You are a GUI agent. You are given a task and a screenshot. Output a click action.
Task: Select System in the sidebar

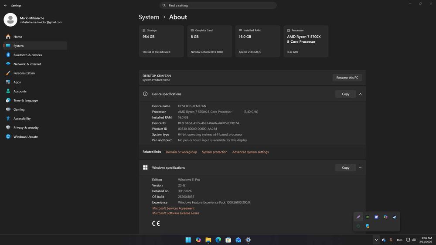35,46
